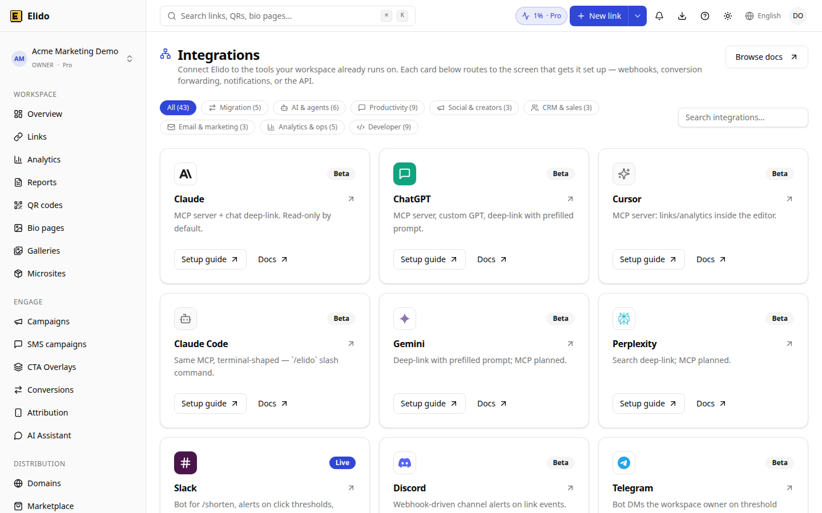Click the Browse docs button
The image size is (822, 513).
[767, 57]
